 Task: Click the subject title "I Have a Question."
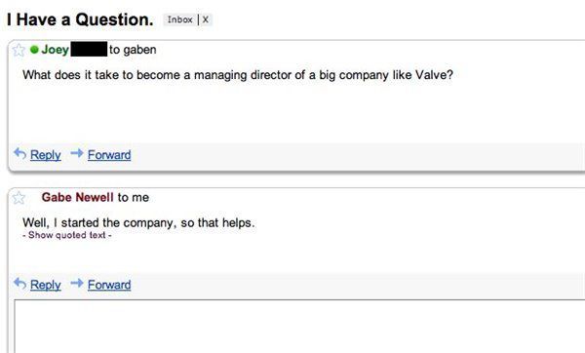point(80,20)
